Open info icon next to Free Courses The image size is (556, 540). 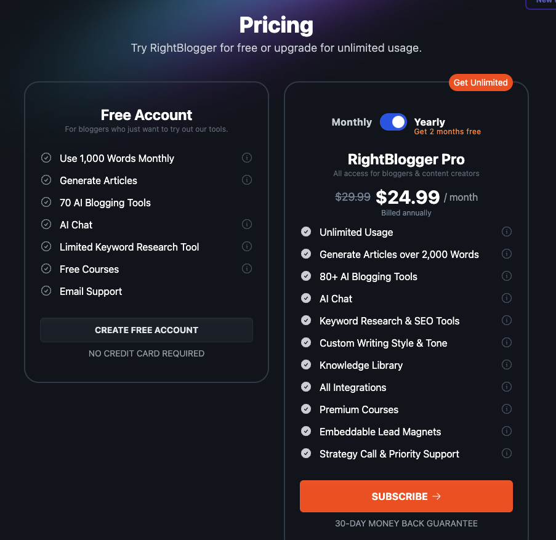point(247,268)
